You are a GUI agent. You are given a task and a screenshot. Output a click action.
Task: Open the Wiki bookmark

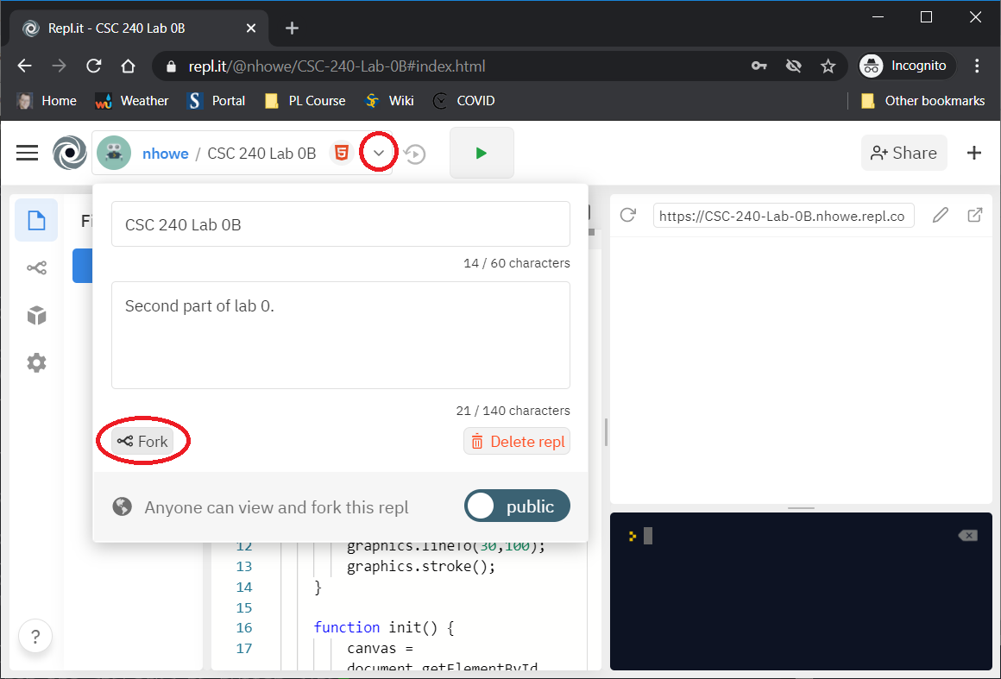tap(389, 101)
